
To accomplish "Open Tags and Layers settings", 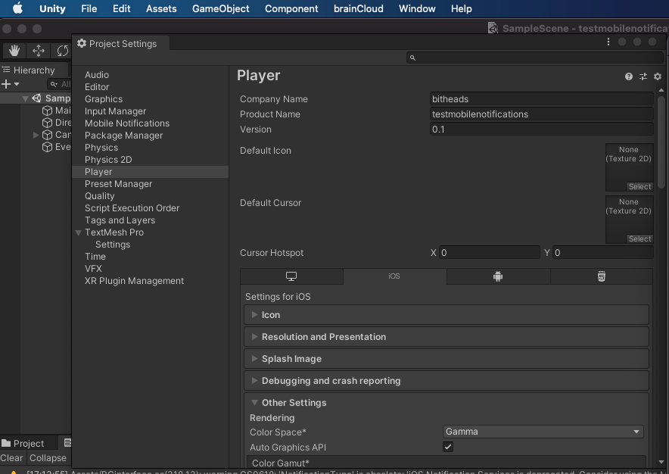I will click(120, 220).
